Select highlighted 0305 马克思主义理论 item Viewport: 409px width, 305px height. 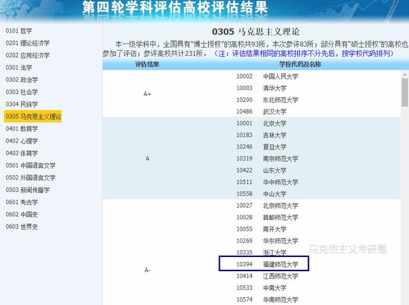pos(33,116)
